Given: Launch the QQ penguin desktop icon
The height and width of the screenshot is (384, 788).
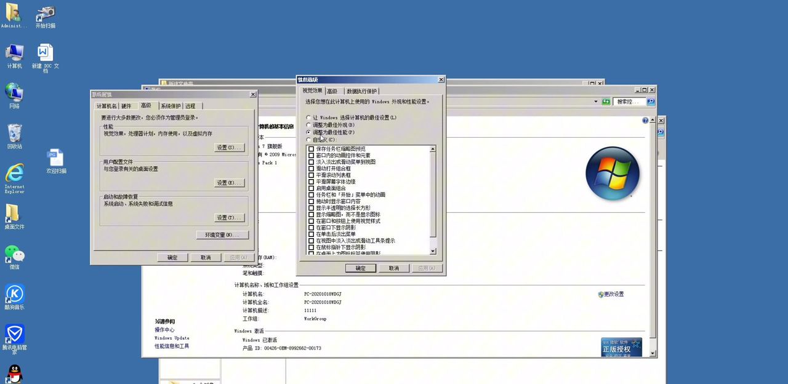Looking at the screenshot, I should click(14, 374).
